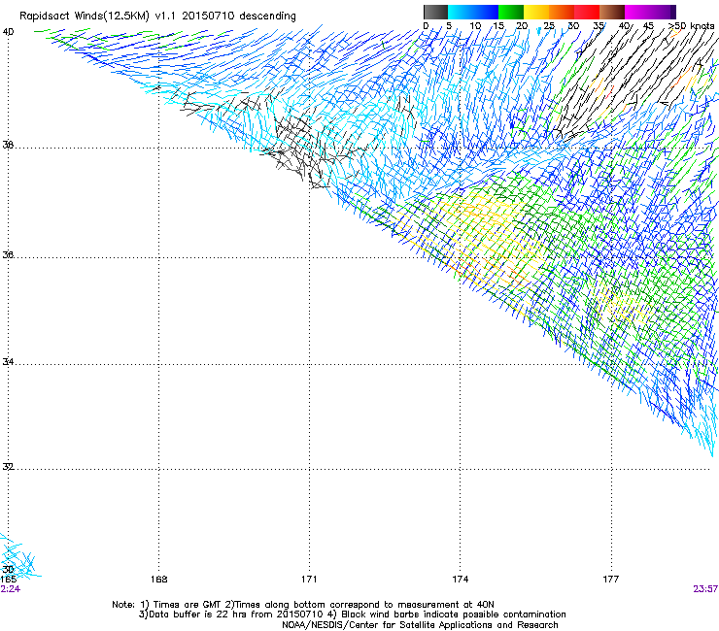Image resolution: width=719 pixels, height=631 pixels.
Task: Click latitude label '34' on left axis
Action: [x=8, y=362]
